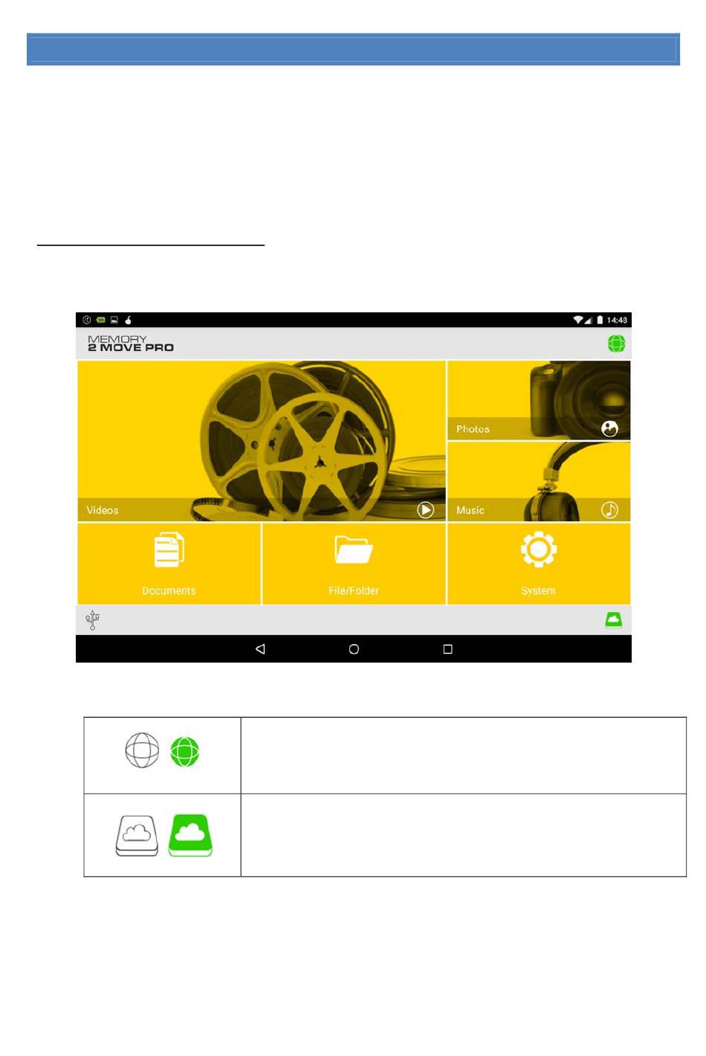Open System settings gear tile

pos(538,564)
